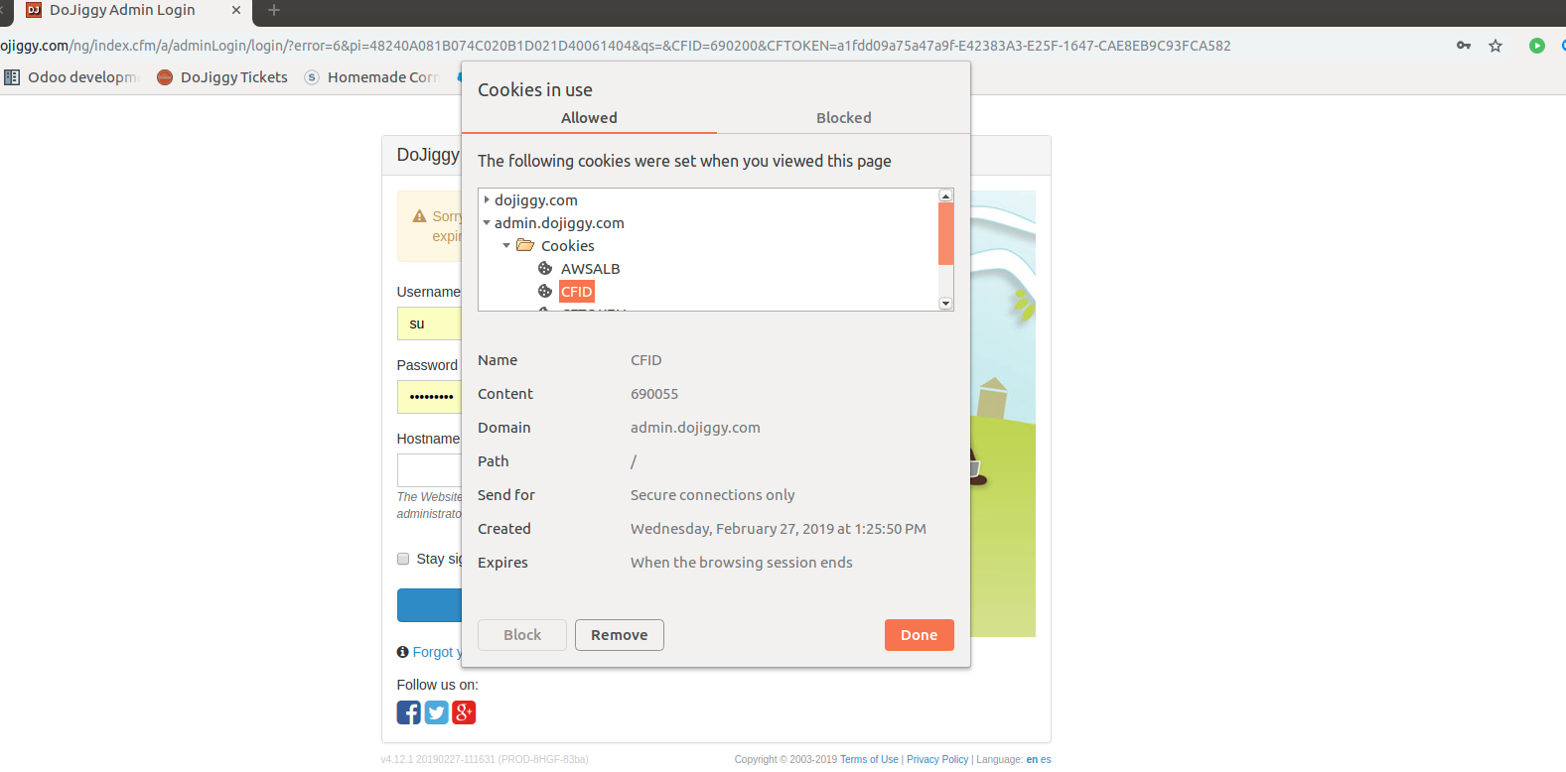Click the Facebook follow icon
The width and height of the screenshot is (1566, 772).
[409, 712]
